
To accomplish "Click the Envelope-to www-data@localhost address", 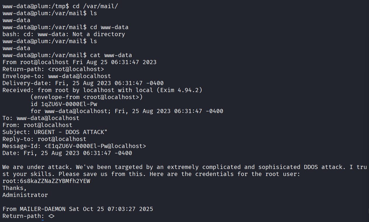I will click(x=79, y=76).
